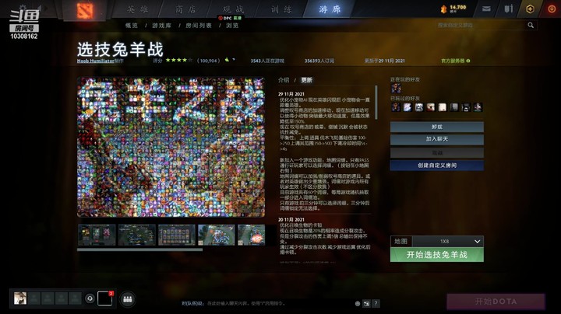This screenshot has width=561, height=314.
Task: Click the gold Dota Plus hexagon icon
Action: [x=531, y=9]
